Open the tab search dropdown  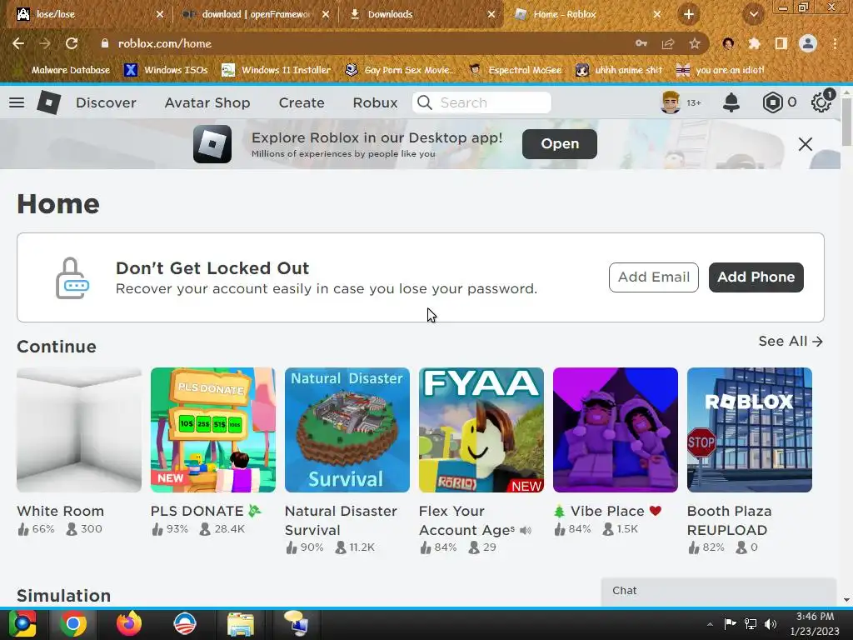pos(753,15)
